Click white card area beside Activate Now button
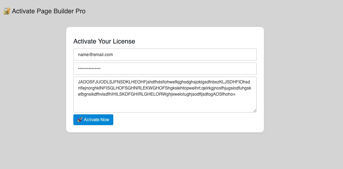This screenshot has height=169, width=343. pyautogui.click(x=187, y=120)
